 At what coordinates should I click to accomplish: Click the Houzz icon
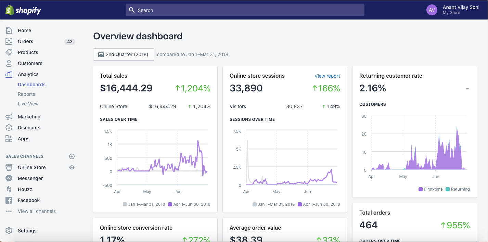click(x=9, y=189)
